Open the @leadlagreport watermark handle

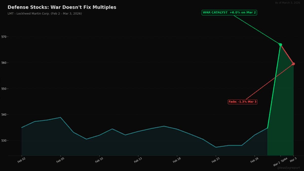(x=288, y=167)
